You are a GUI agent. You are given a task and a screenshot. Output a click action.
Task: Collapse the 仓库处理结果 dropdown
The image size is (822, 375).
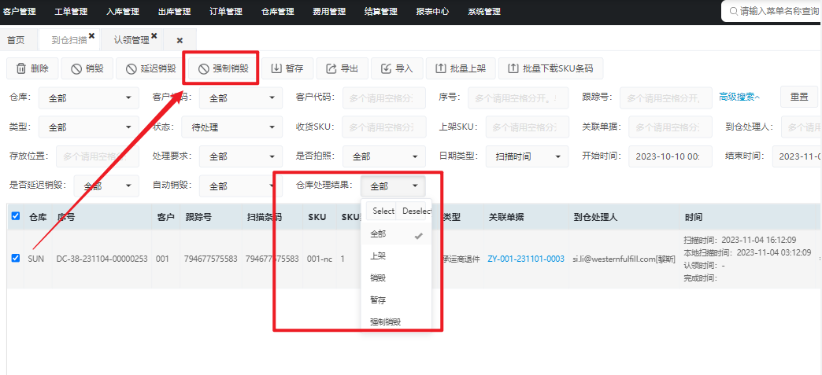tap(393, 186)
